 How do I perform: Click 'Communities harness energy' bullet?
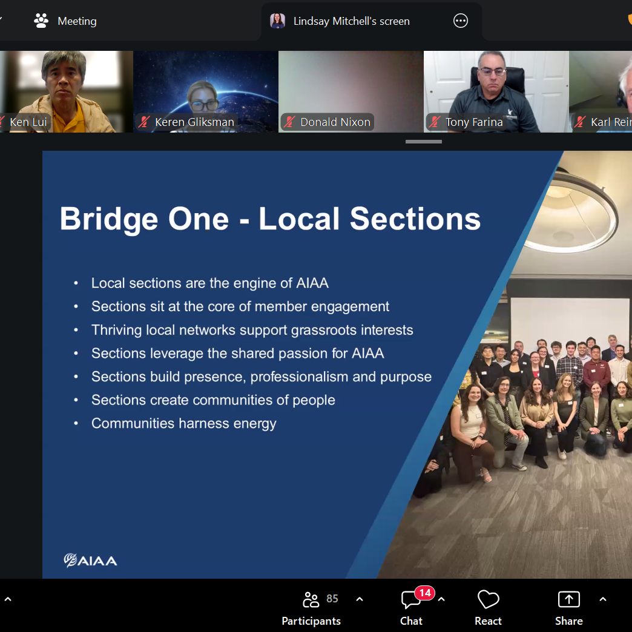(184, 424)
